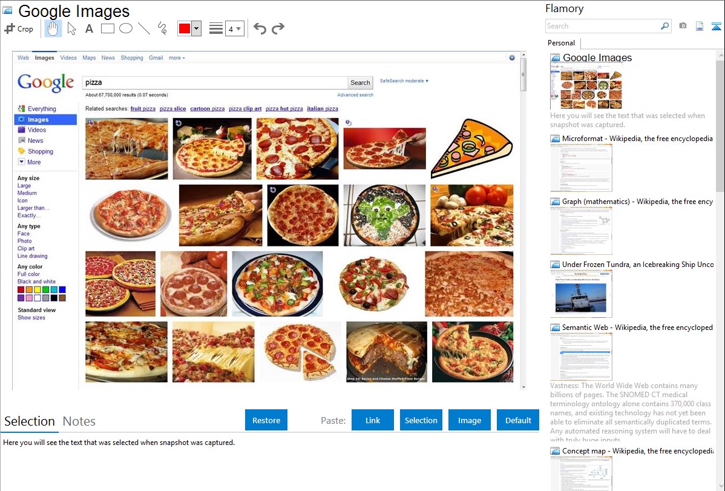Click the gear settings icon on Google page
Viewport: 725px width, 491px height.
pyautogui.click(x=512, y=58)
